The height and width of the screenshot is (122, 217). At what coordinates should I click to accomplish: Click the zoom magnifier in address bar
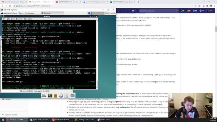point(195,6)
